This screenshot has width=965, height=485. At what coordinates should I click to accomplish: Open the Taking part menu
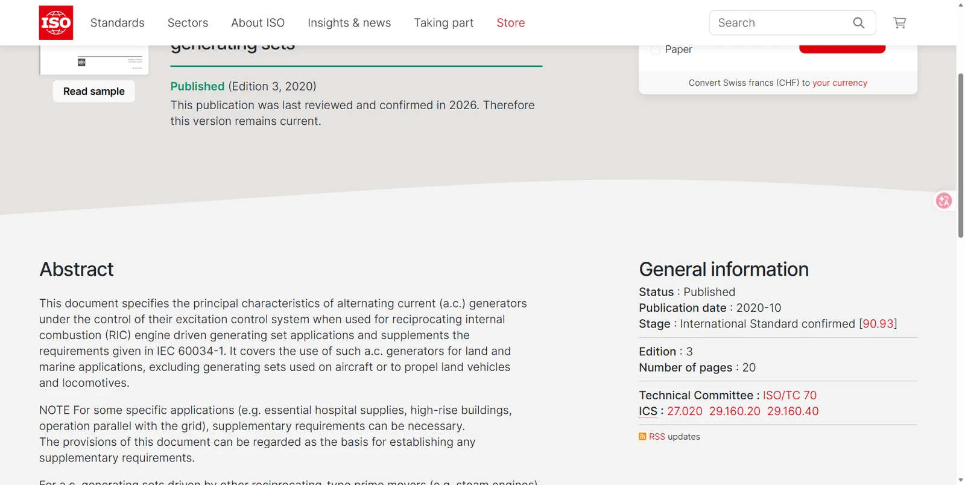443,23
